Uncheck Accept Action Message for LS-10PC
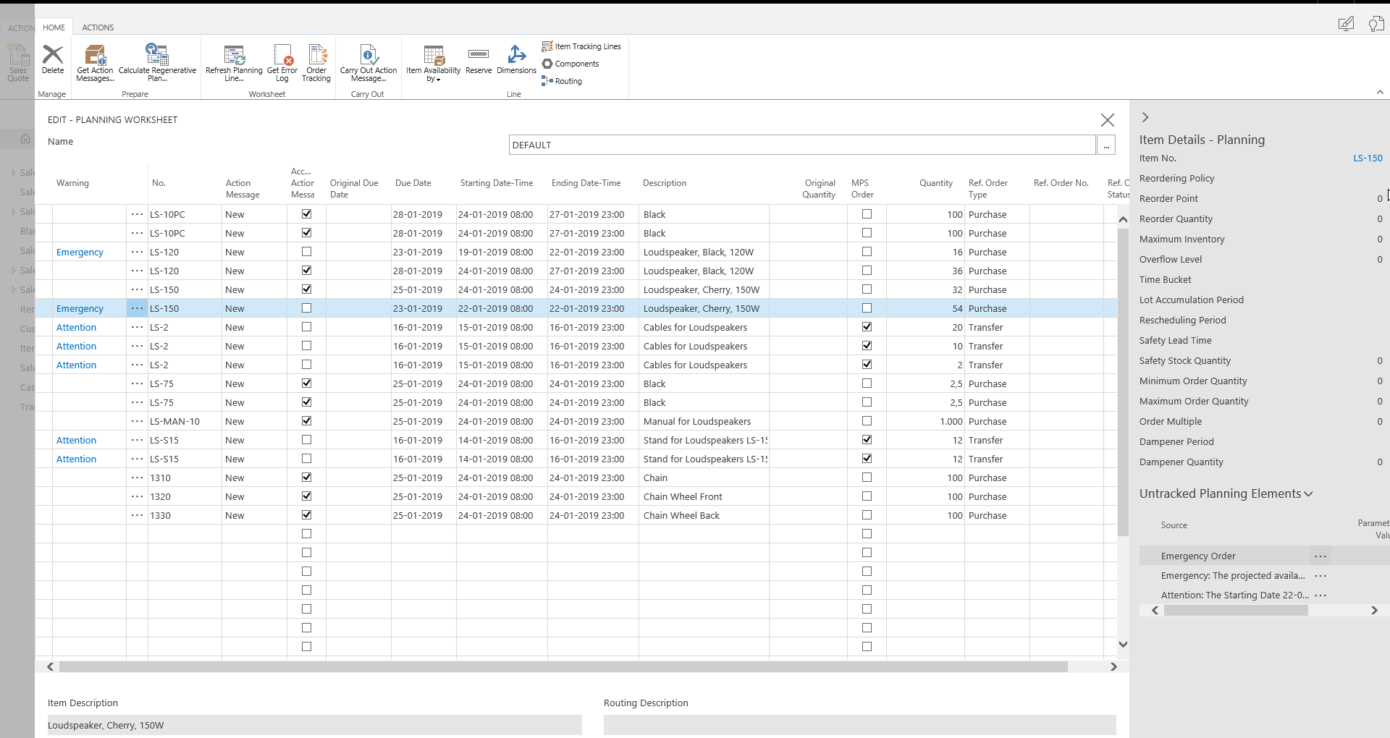The height and width of the screenshot is (738, 1390). point(306,213)
